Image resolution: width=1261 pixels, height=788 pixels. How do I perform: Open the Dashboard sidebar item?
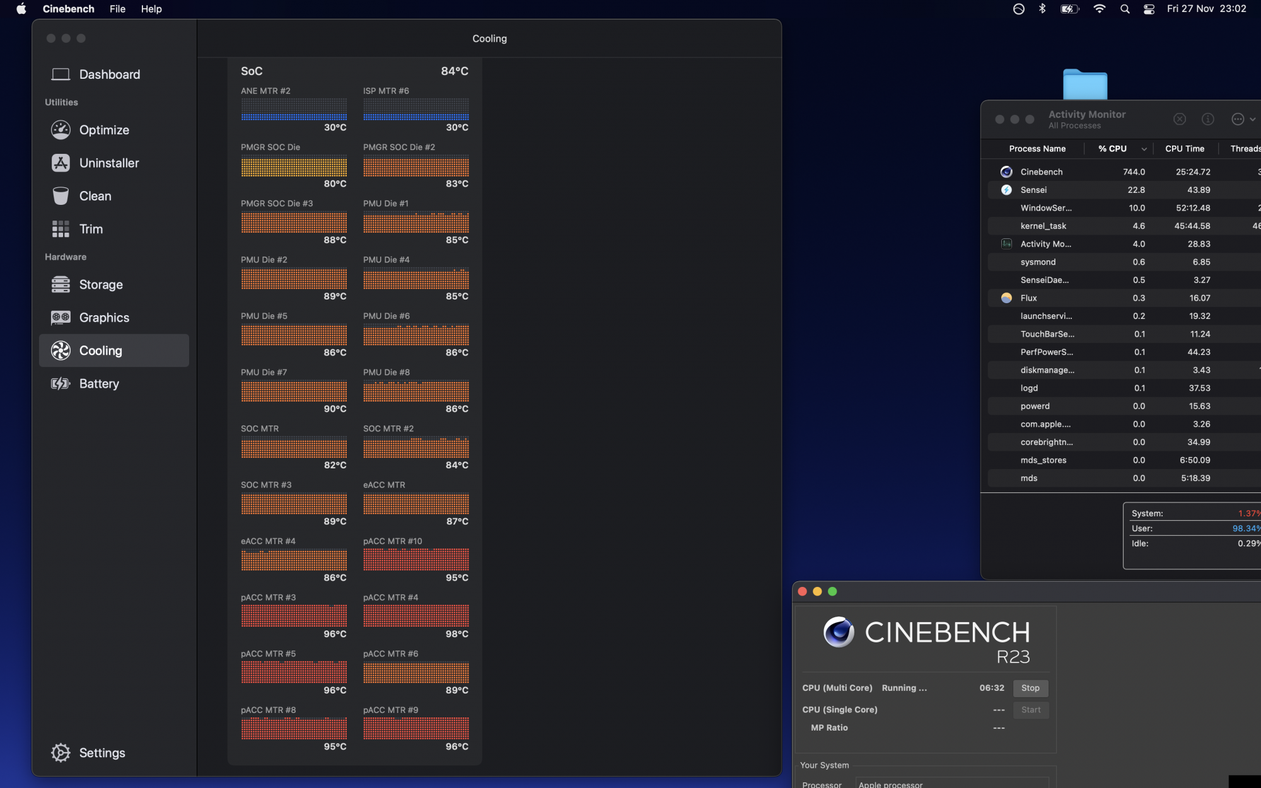[109, 74]
